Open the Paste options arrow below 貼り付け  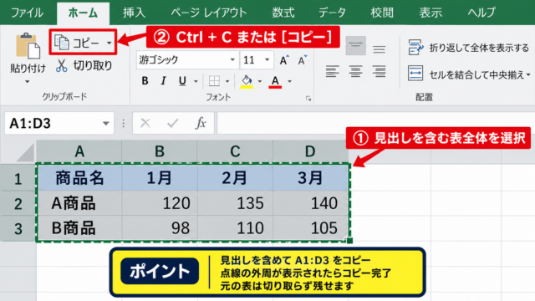click(x=28, y=82)
